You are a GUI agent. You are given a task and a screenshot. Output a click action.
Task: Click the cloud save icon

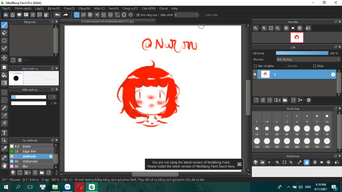point(6,15)
